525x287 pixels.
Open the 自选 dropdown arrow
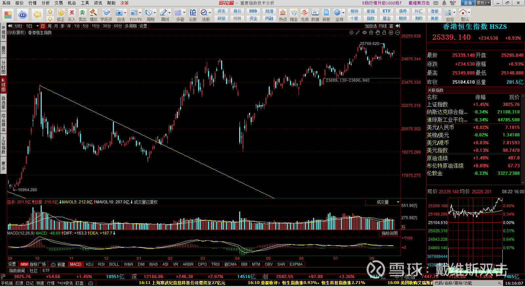point(125,12)
